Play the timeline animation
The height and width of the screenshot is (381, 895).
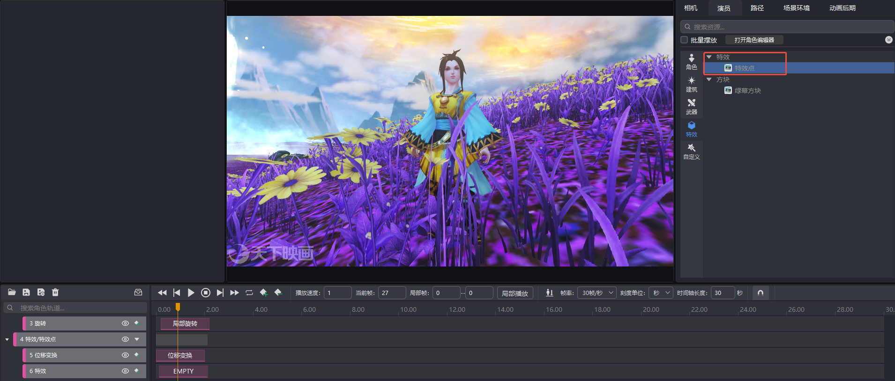191,293
